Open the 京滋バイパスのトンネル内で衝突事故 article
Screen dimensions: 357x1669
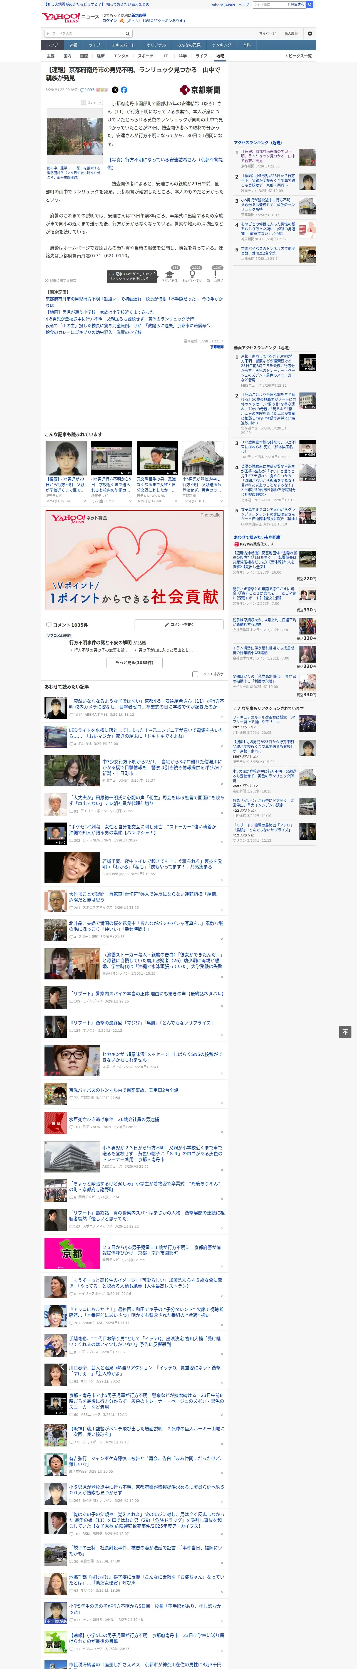tap(124, 1090)
